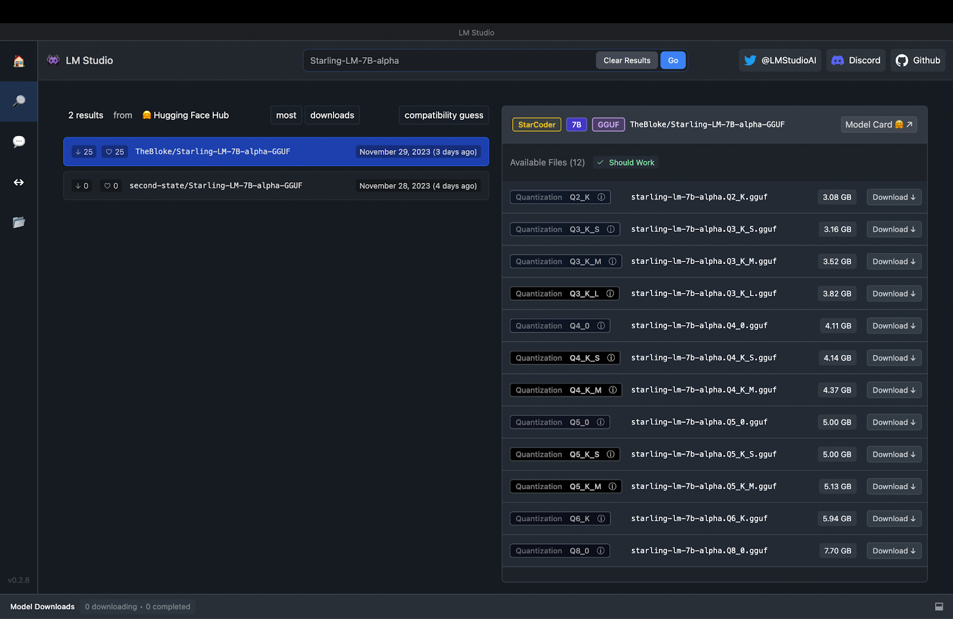
Task: Click the model search input field
Action: click(x=450, y=60)
